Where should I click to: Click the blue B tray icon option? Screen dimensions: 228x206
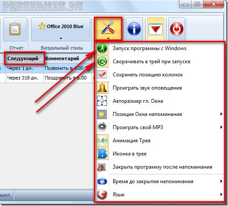pos(102,154)
